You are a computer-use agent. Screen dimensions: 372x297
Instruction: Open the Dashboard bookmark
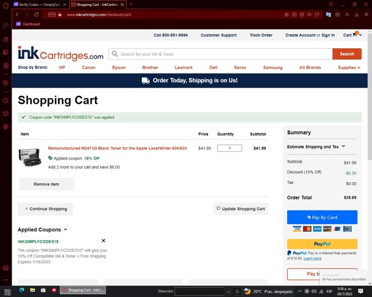tap(28, 24)
